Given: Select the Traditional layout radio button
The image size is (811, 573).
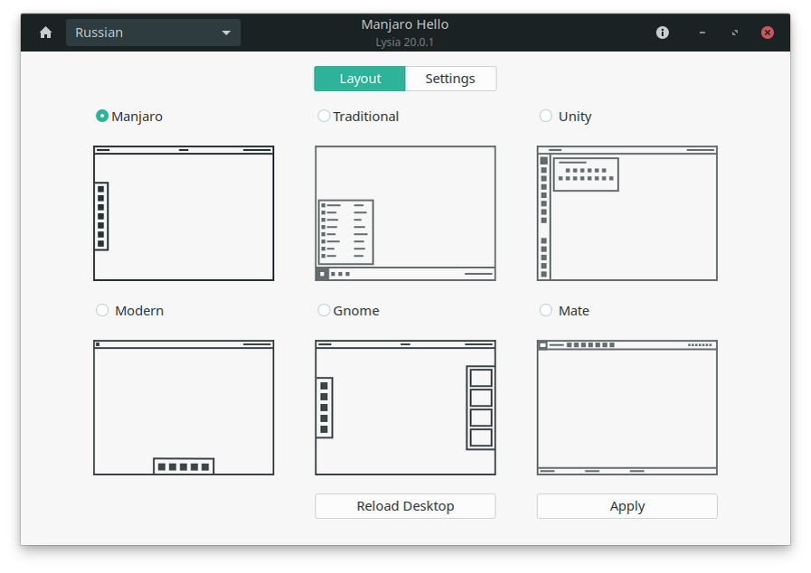Looking at the screenshot, I should coord(324,116).
